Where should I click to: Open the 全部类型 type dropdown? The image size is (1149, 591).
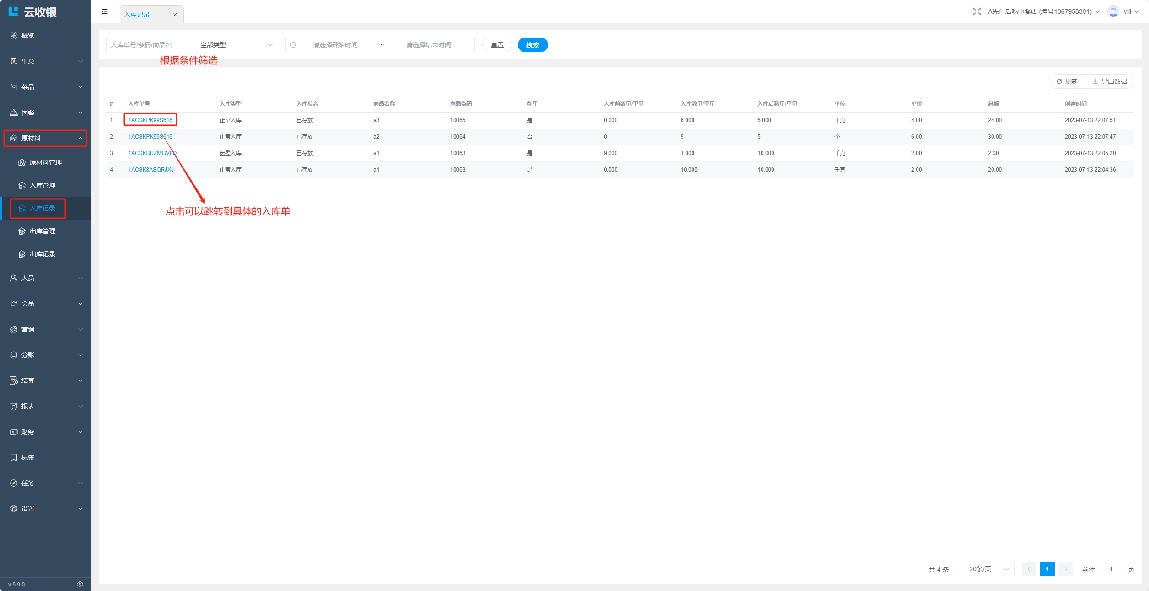236,45
